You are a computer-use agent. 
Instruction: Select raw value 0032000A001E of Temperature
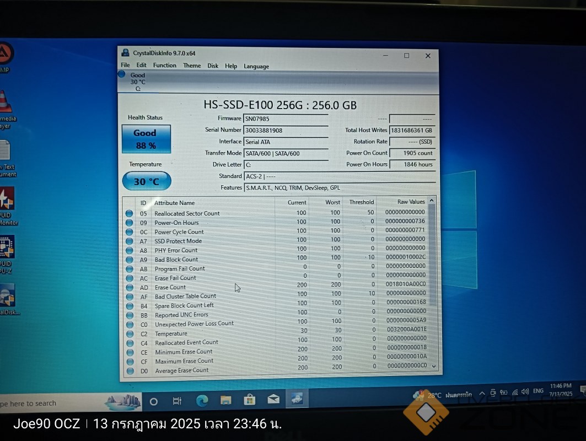click(407, 329)
